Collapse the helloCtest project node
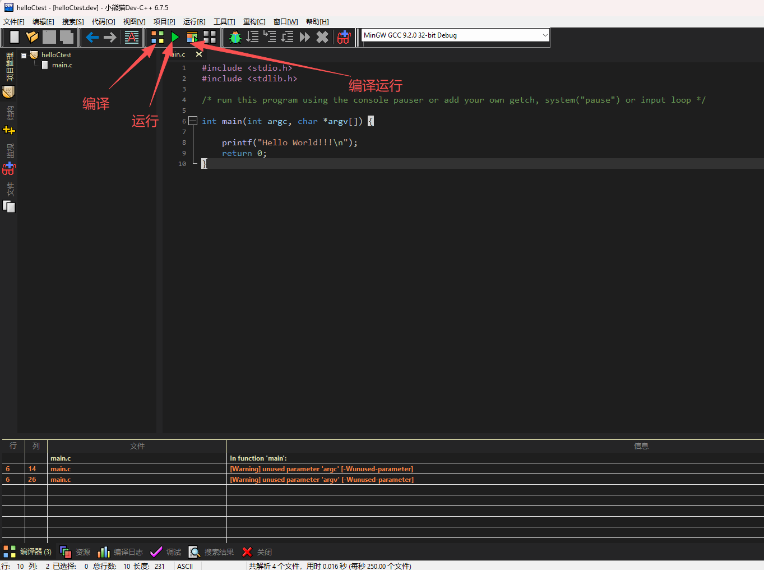This screenshot has height=570, width=764. (24, 56)
